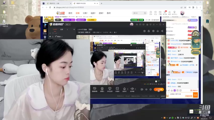Toggle the padlock icon in the room info bar
Screen dimensions: 214x120
(x=149, y=31)
